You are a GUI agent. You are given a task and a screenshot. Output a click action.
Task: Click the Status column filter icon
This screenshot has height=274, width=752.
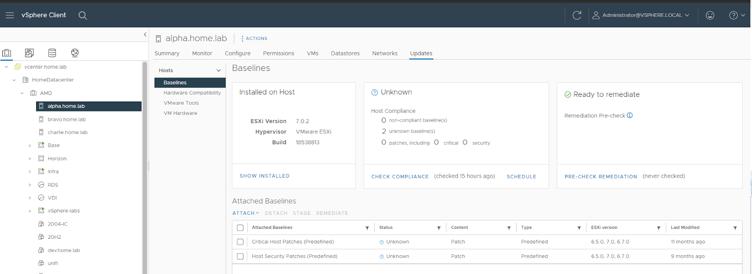(x=439, y=228)
